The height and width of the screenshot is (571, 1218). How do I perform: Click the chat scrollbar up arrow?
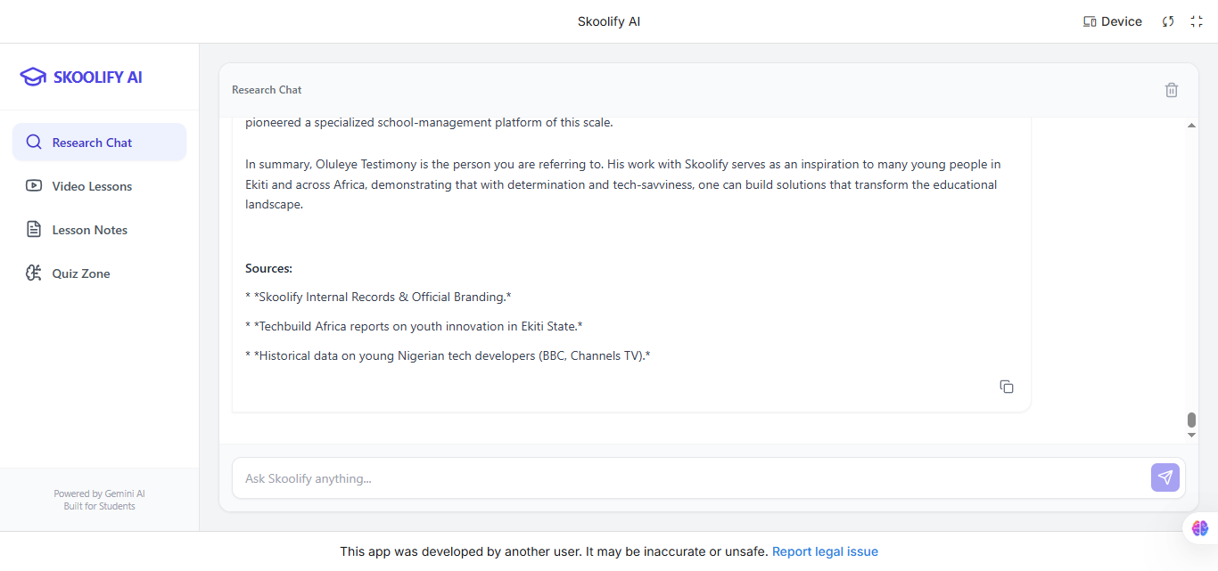point(1191,126)
